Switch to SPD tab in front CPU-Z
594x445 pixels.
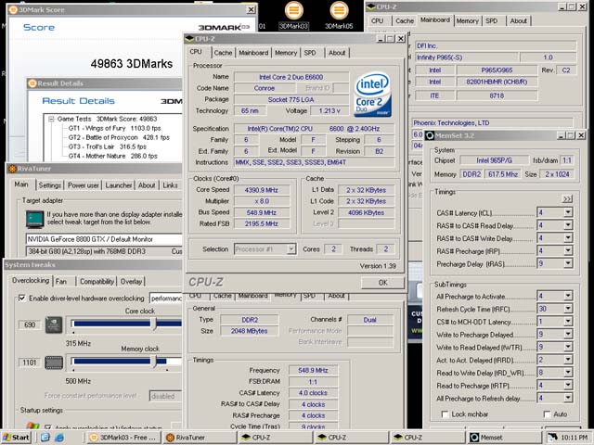[310, 53]
